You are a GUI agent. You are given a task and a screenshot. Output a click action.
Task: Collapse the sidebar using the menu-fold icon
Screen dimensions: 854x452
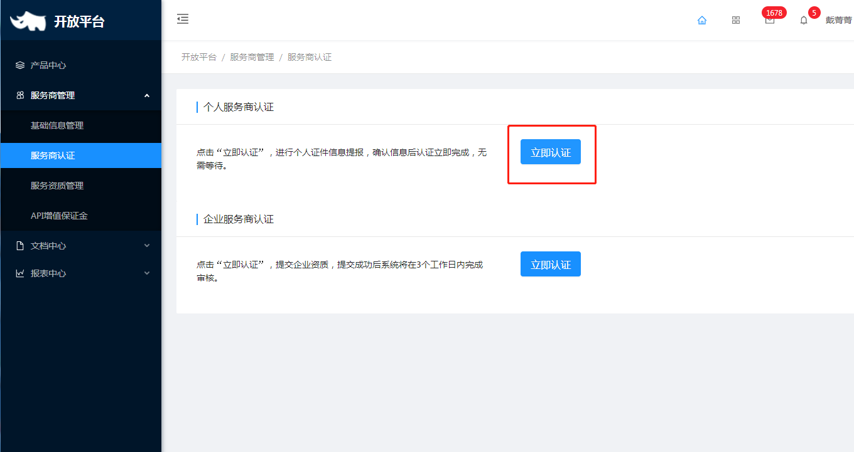click(x=183, y=19)
